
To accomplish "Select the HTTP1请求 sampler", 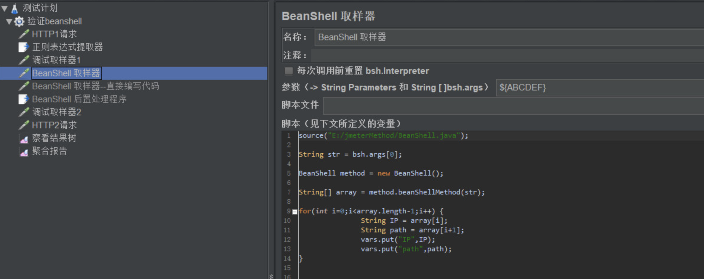I will 54,34.
